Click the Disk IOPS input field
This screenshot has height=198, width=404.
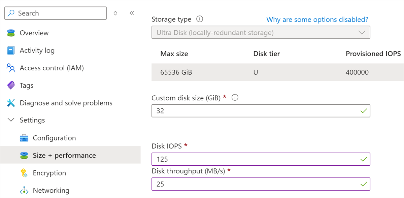(x=256, y=159)
